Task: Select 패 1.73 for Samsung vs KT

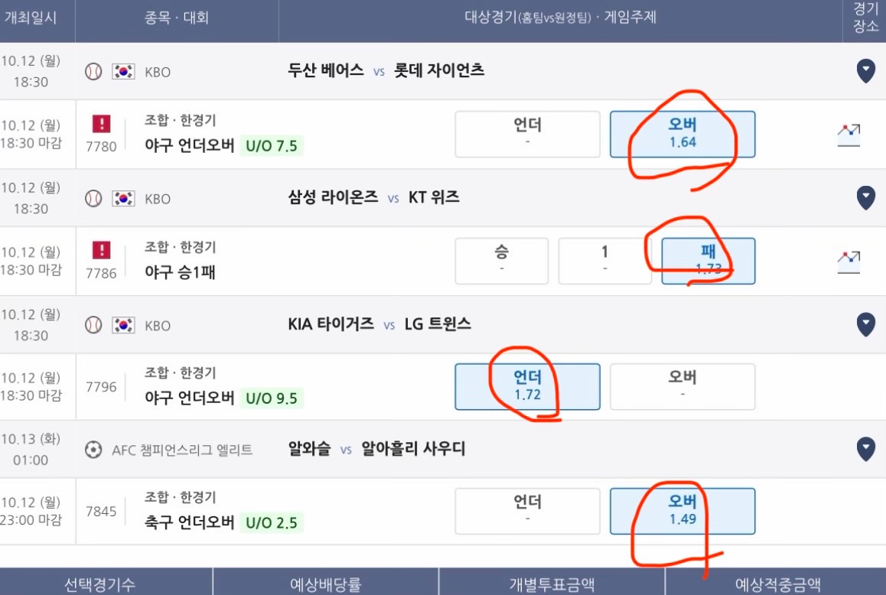Action: point(708,261)
